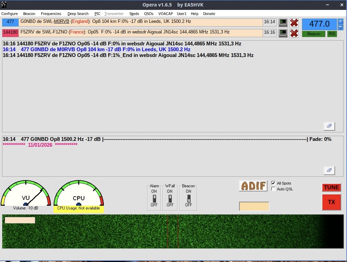Delete the F5ZRV spot with red X icon
Viewport: 347px width, 262px height.
point(294,32)
